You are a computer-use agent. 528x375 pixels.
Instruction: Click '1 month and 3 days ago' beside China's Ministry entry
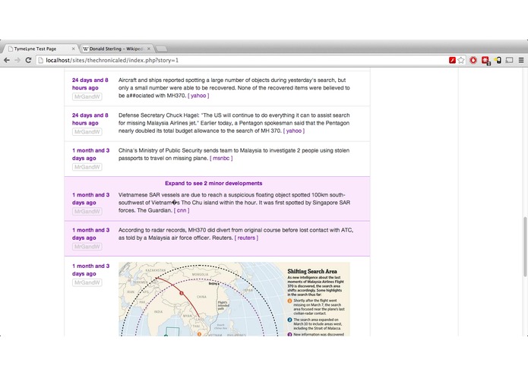pyautogui.click(x=91, y=154)
